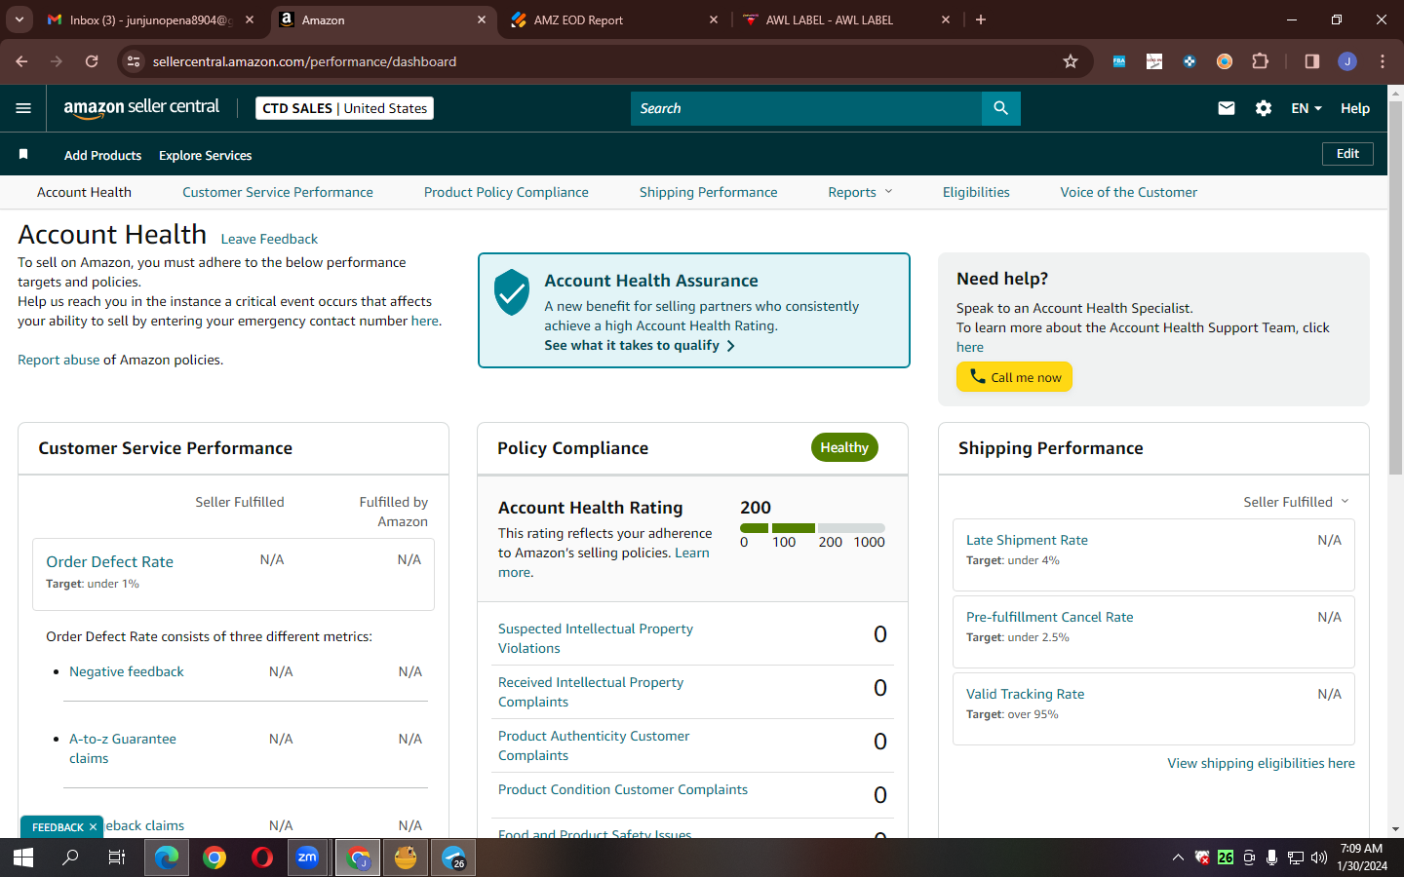1404x877 pixels.
Task: Open the Leave Feedback link
Action: [x=269, y=239]
